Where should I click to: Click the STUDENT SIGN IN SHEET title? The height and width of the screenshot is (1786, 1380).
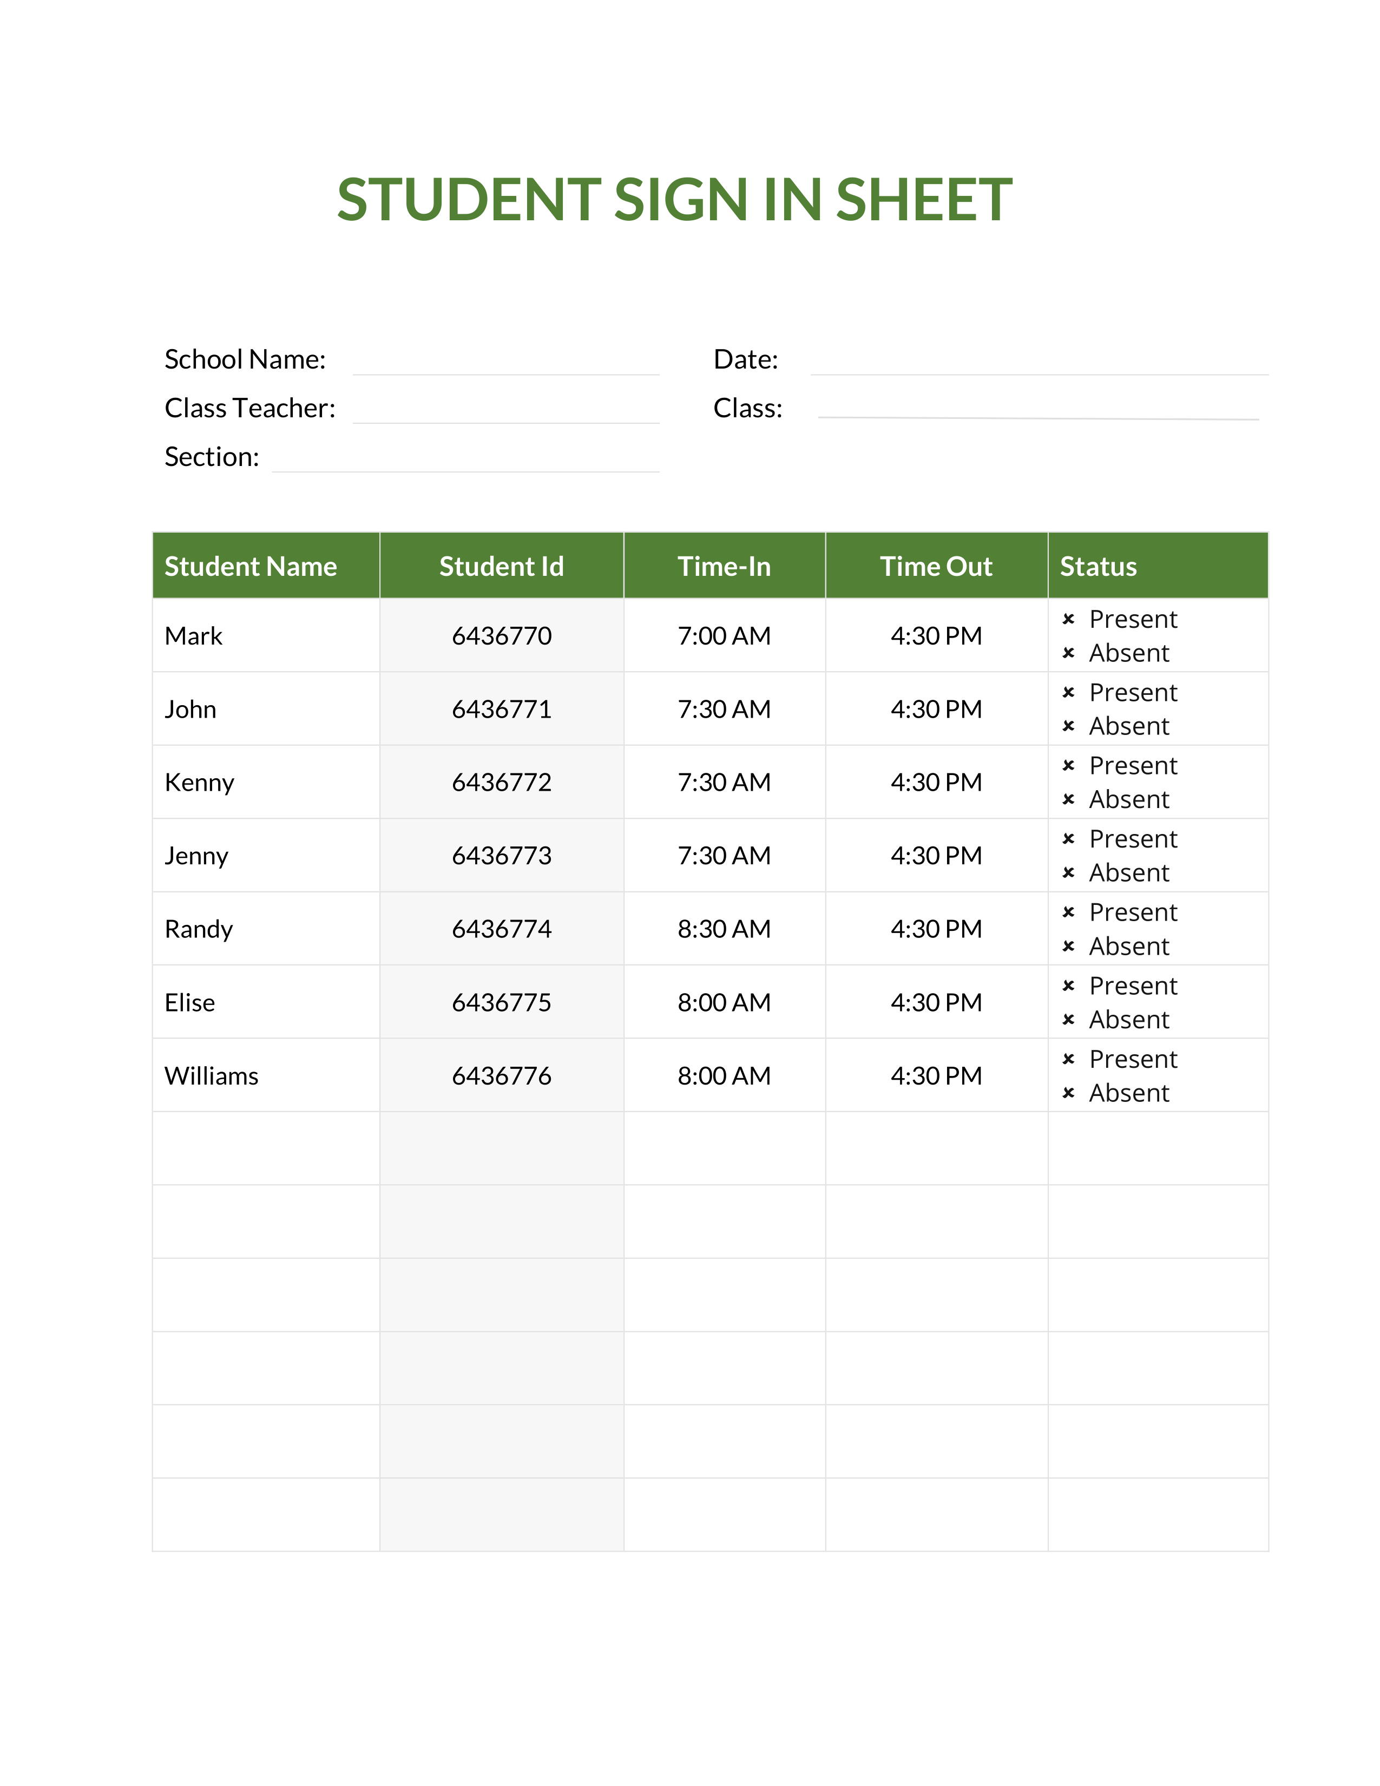click(x=674, y=200)
